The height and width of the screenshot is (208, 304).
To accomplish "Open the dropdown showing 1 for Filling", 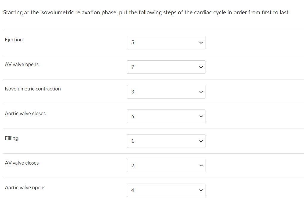I will [166, 141].
